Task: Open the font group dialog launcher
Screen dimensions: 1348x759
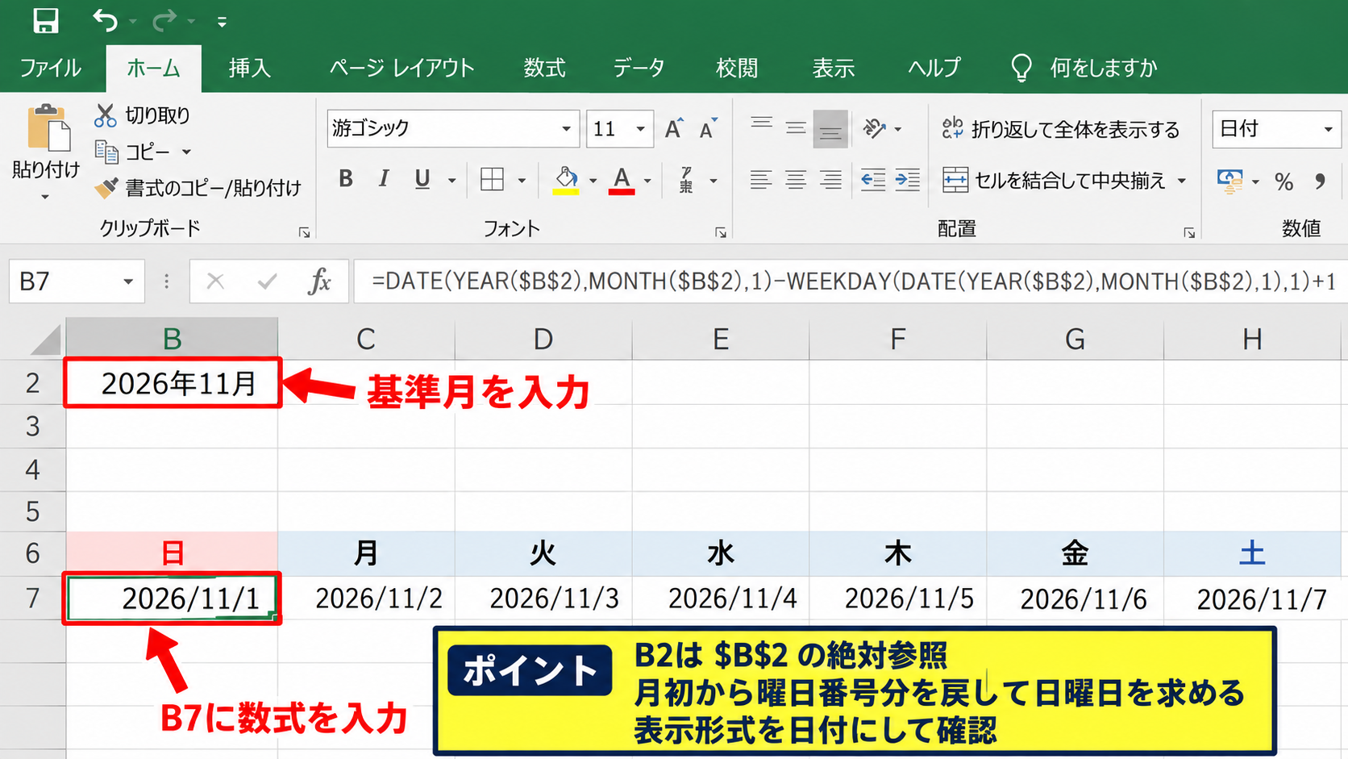Action: point(720,232)
